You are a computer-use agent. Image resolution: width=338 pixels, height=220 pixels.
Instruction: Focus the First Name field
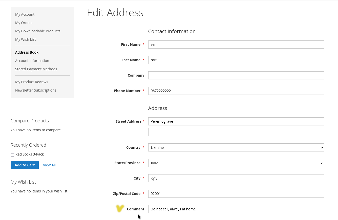coord(236,45)
